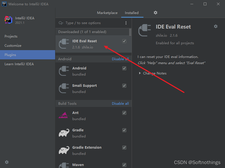
Task: Select Plugins in the sidebar
Action: 28,55
